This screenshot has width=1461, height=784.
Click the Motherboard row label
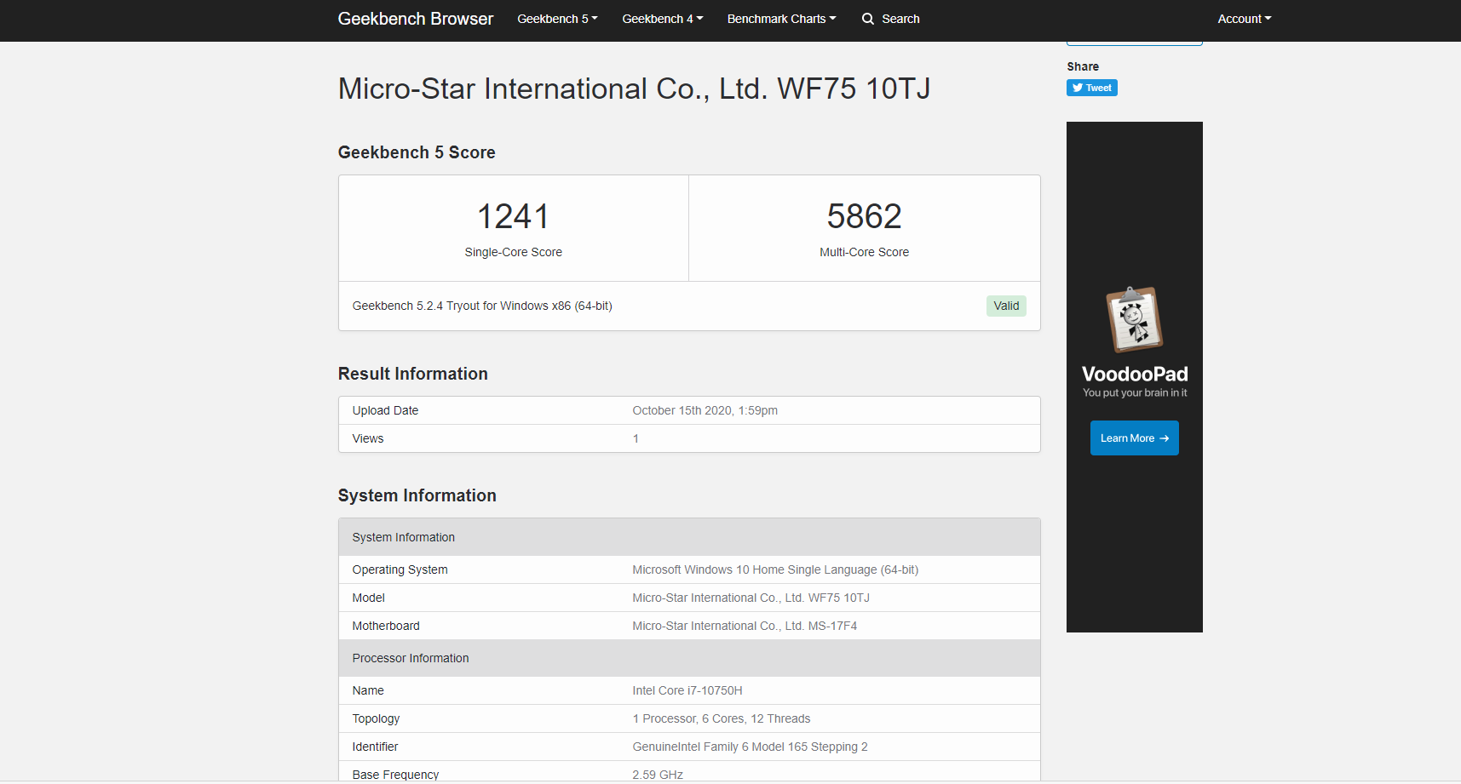386,626
